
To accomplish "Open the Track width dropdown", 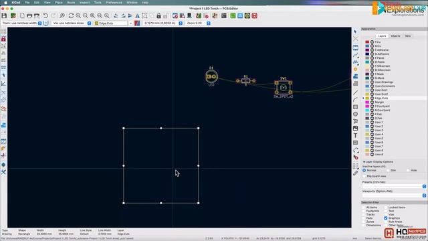I will click(40, 23).
